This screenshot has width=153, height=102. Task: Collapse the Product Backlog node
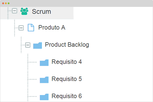[28, 45]
